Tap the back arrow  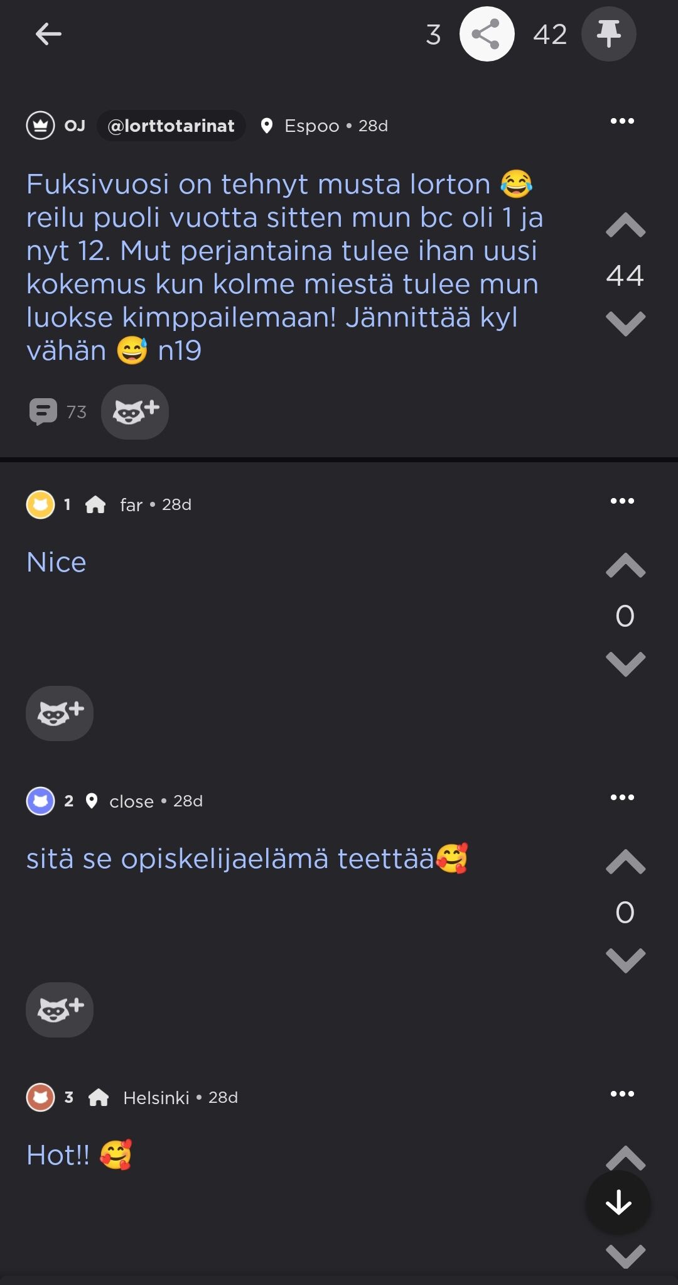click(x=48, y=34)
